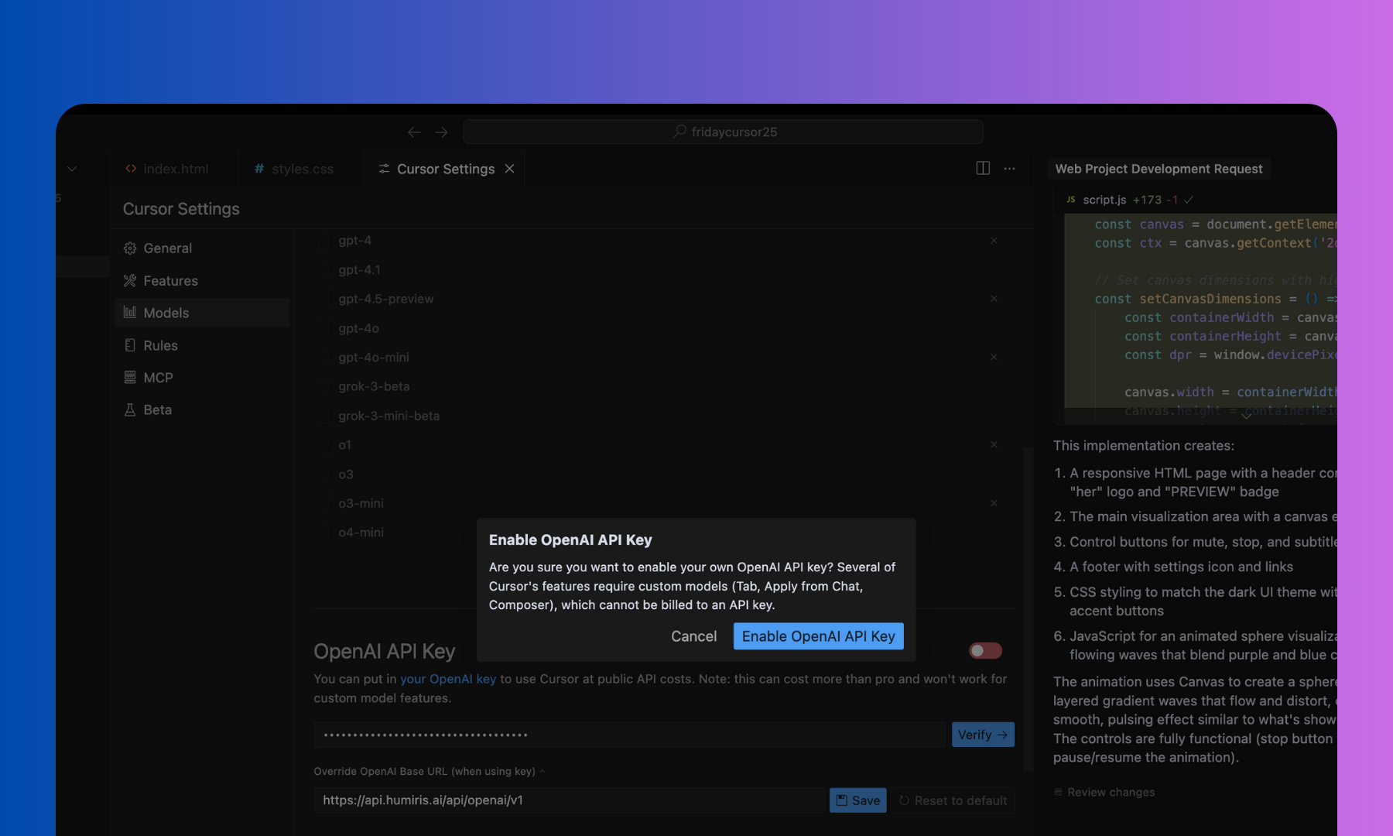
Task: Collapse the Override OpenAI Base URL section
Action: pyautogui.click(x=430, y=771)
